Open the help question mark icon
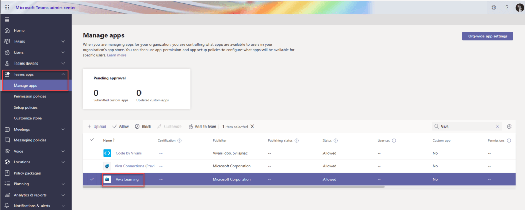 point(507,7)
